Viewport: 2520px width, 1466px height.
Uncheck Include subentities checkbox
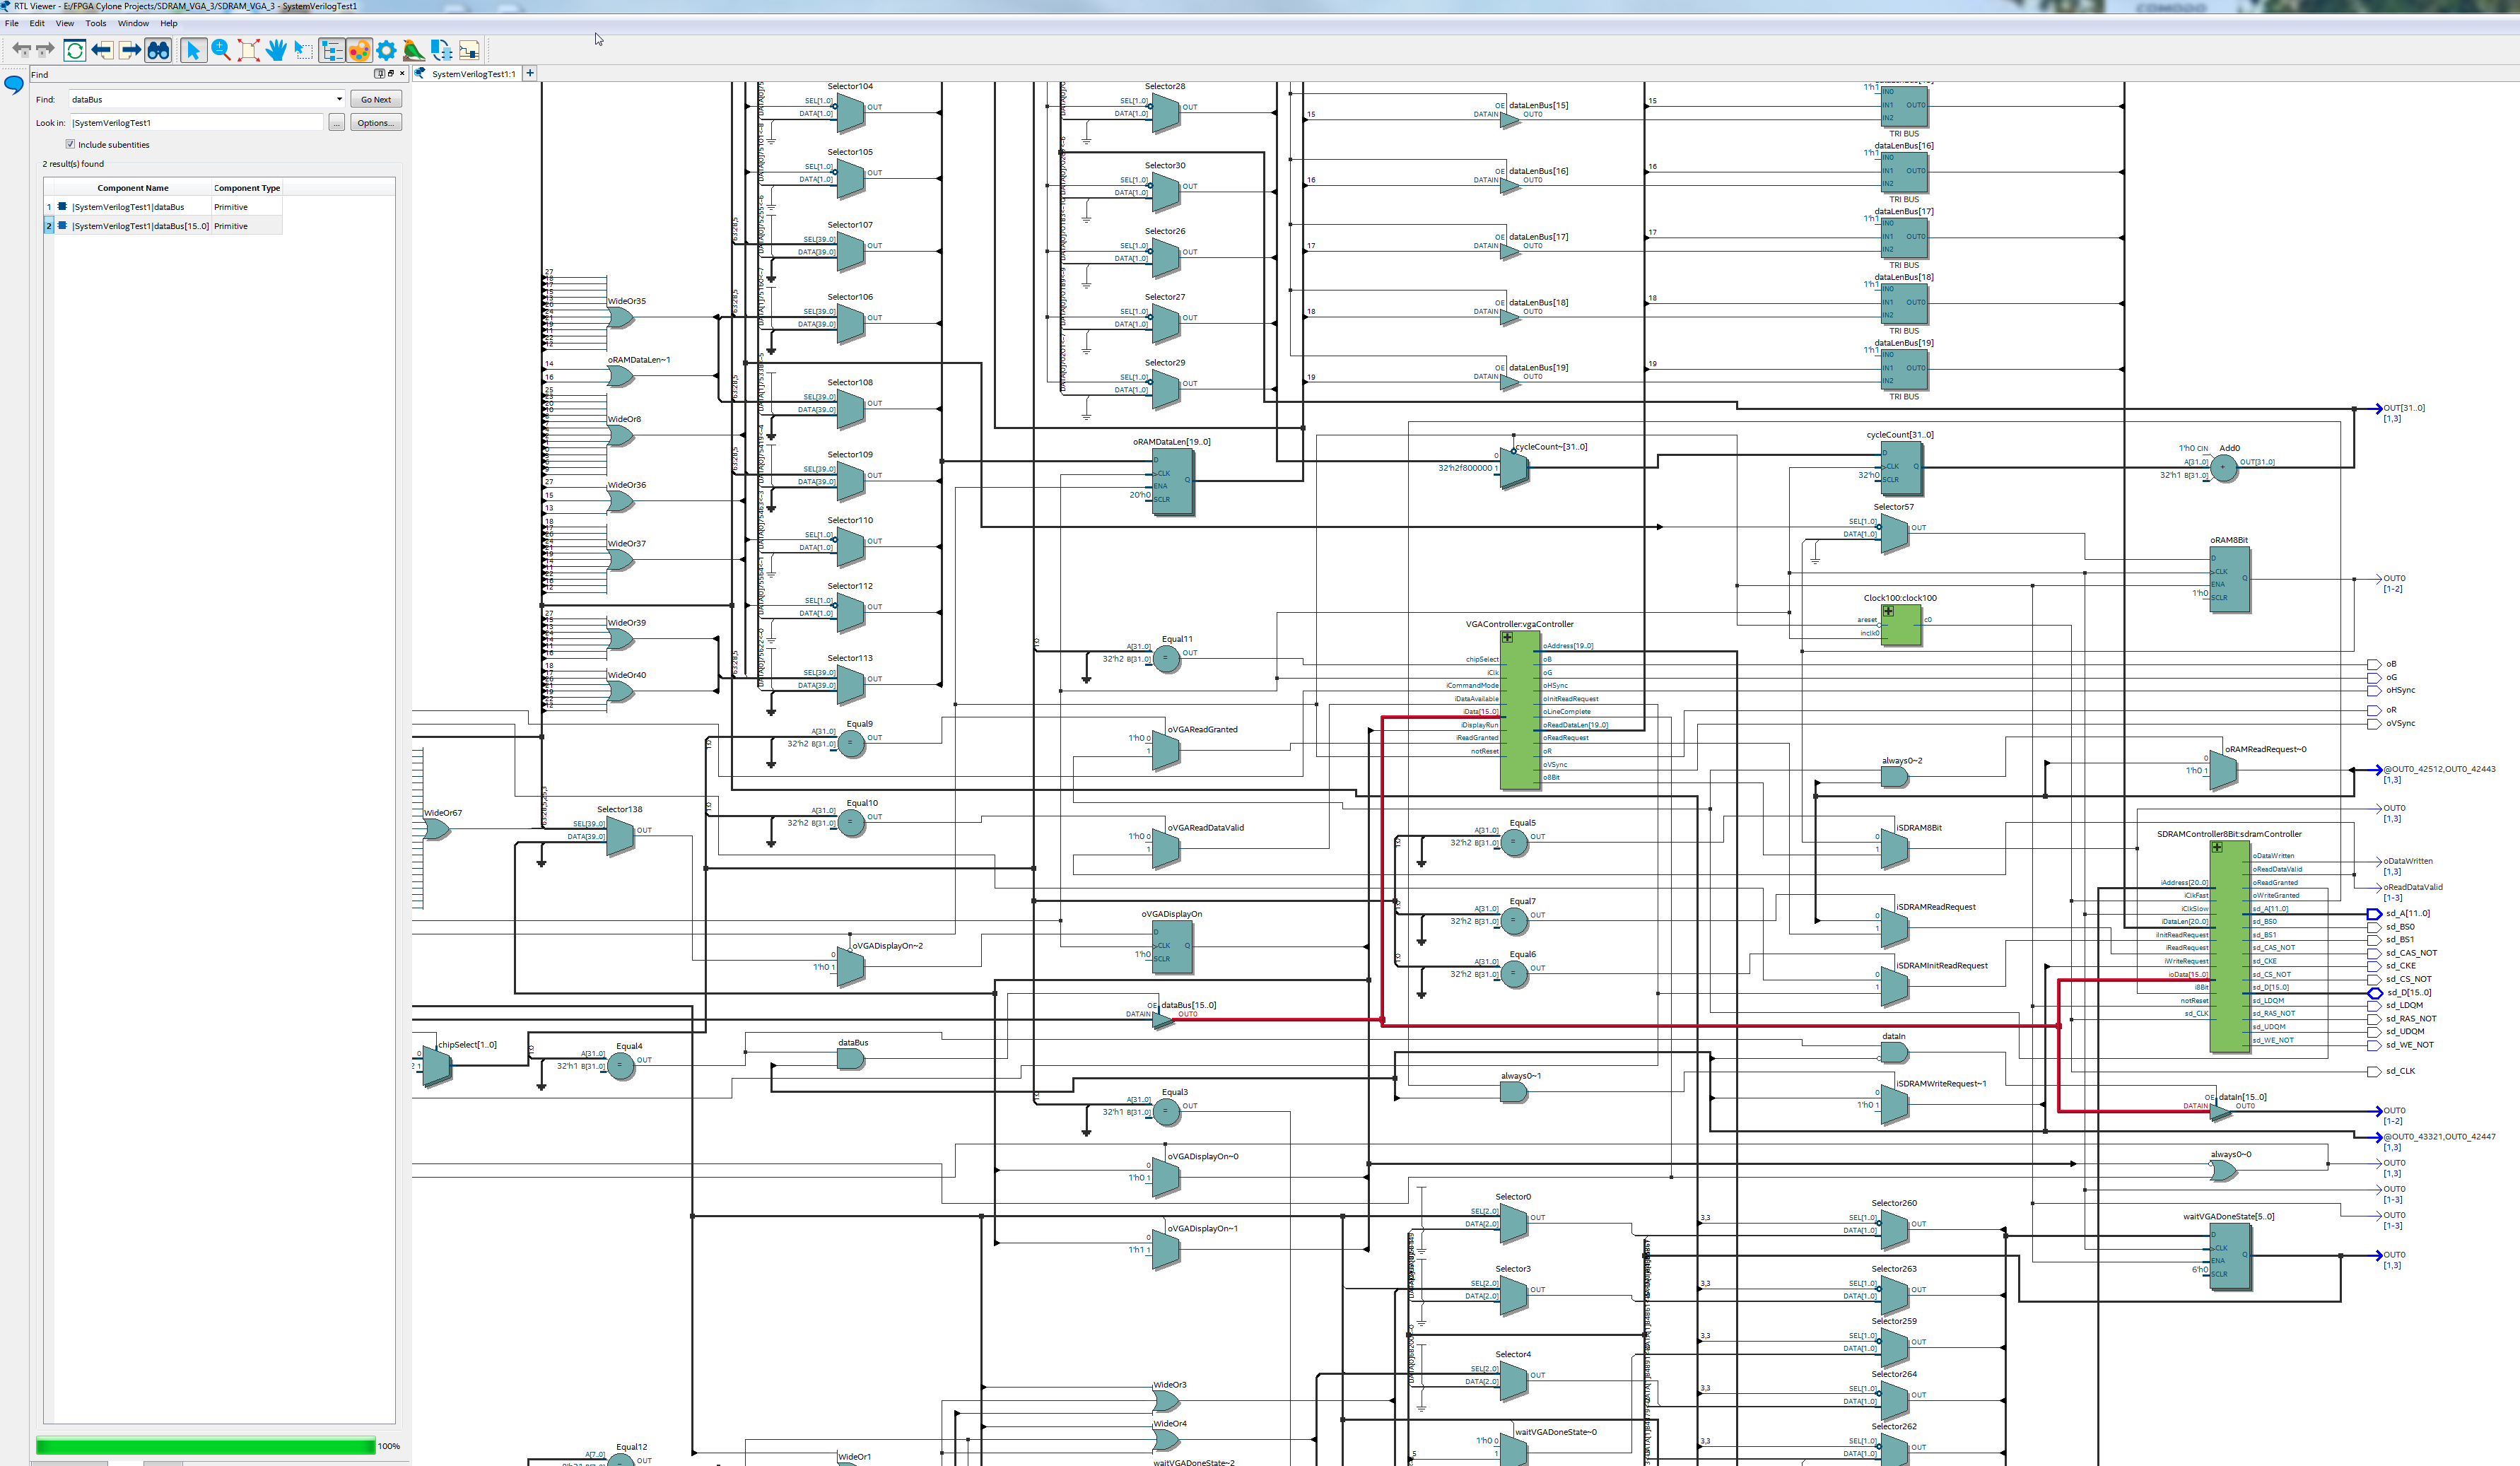coord(71,144)
